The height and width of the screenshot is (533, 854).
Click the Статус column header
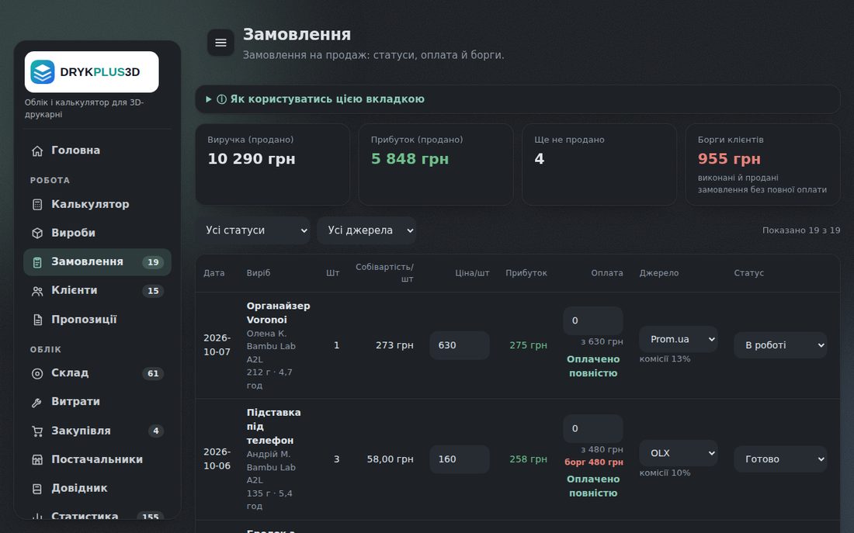tap(749, 273)
